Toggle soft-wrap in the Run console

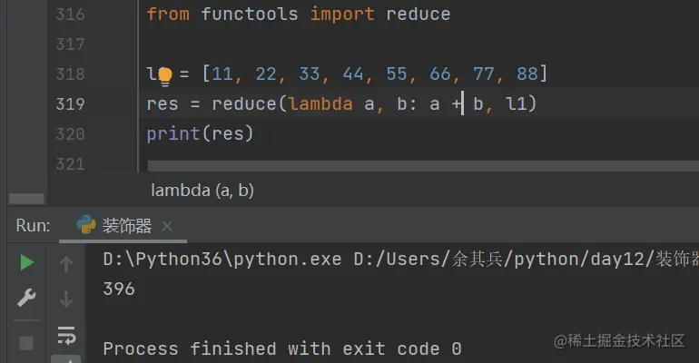click(x=65, y=335)
